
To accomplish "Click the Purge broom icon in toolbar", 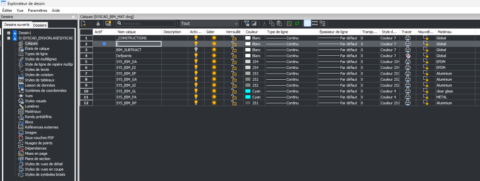I will (x=98, y=23).
